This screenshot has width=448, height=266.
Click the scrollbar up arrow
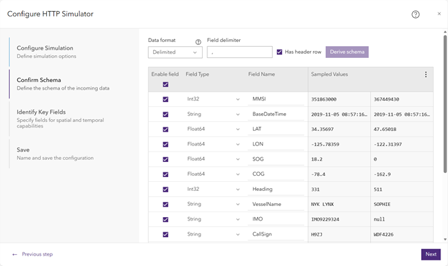pyautogui.click(x=445, y=32)
